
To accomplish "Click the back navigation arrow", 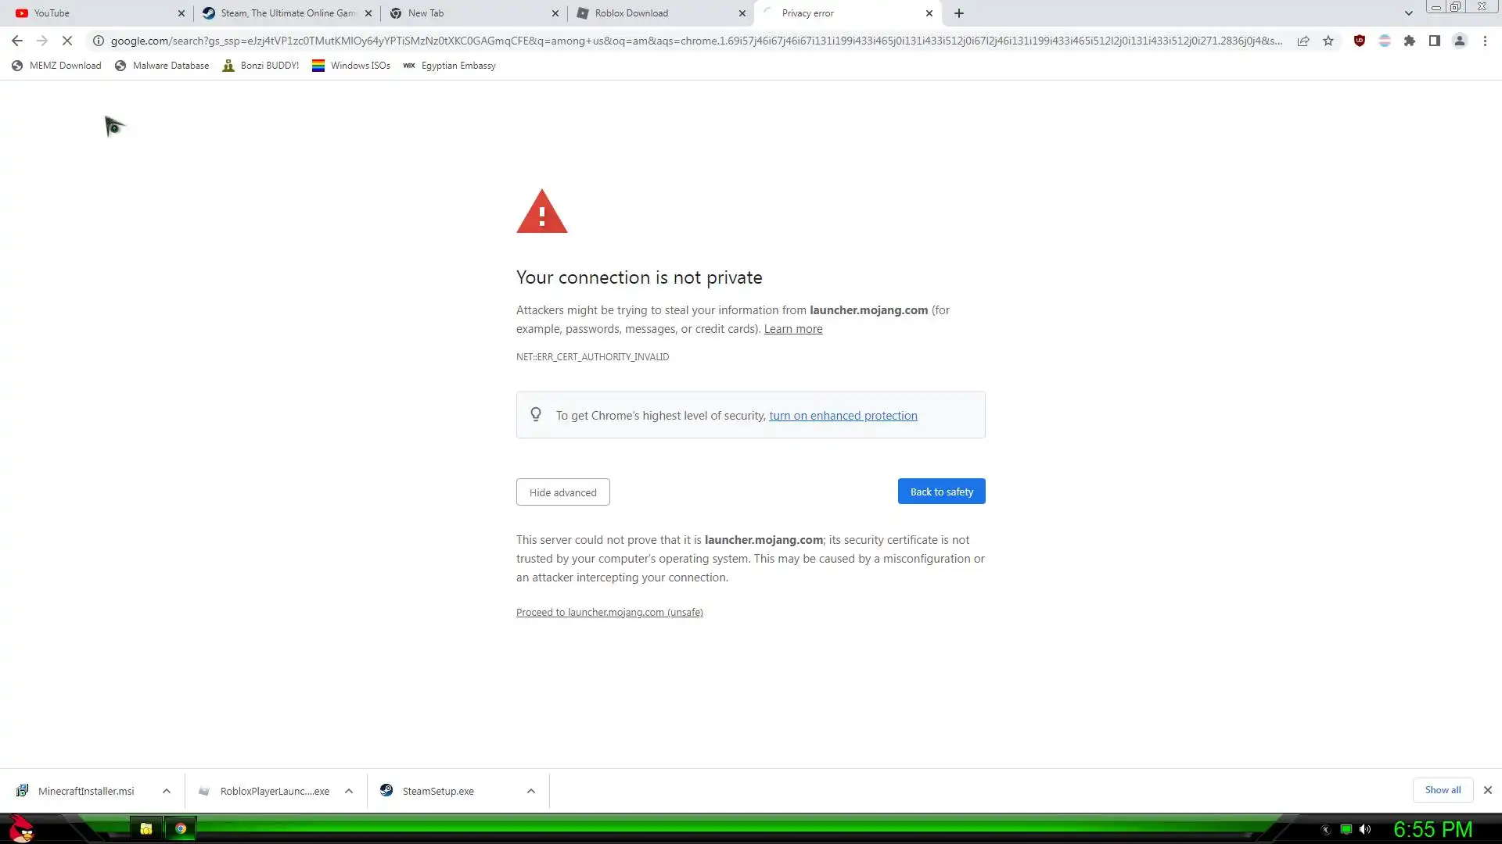I will [x=17, y=41].
